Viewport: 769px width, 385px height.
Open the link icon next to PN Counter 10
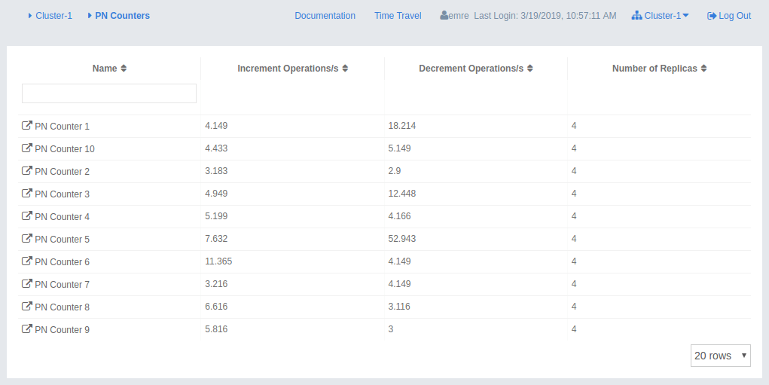27,148
